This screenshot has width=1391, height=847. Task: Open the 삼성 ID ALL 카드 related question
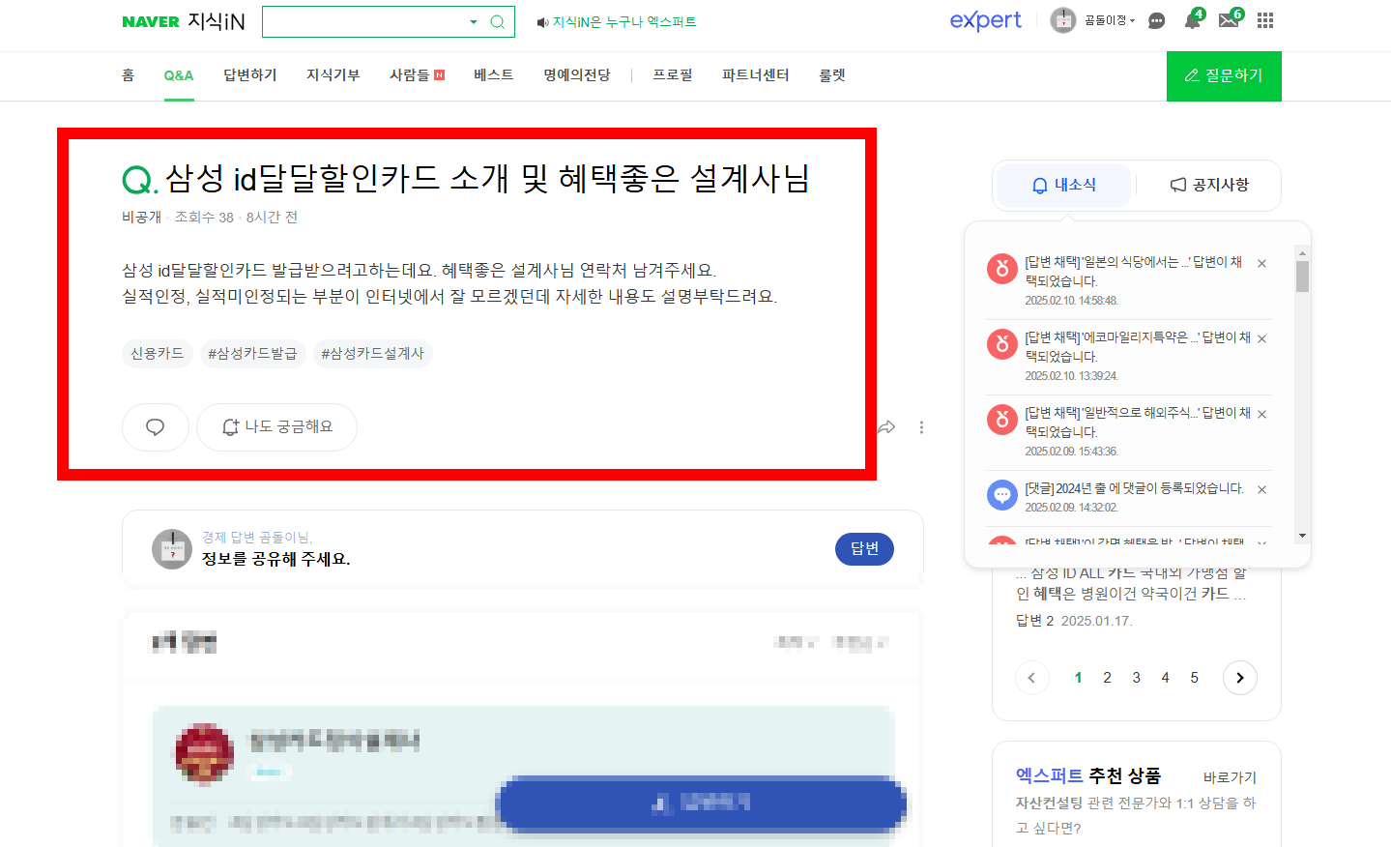pyautogui.click(x=1131, y=583)
